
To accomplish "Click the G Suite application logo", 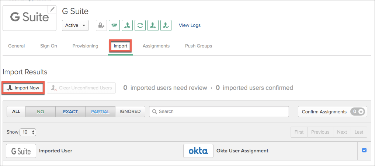I will click(29, 18).
